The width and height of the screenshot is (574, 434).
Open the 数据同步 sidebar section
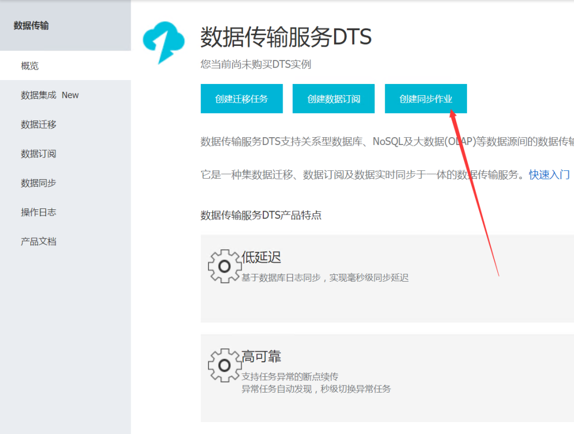pyautogui.click(x=66, y=183)
